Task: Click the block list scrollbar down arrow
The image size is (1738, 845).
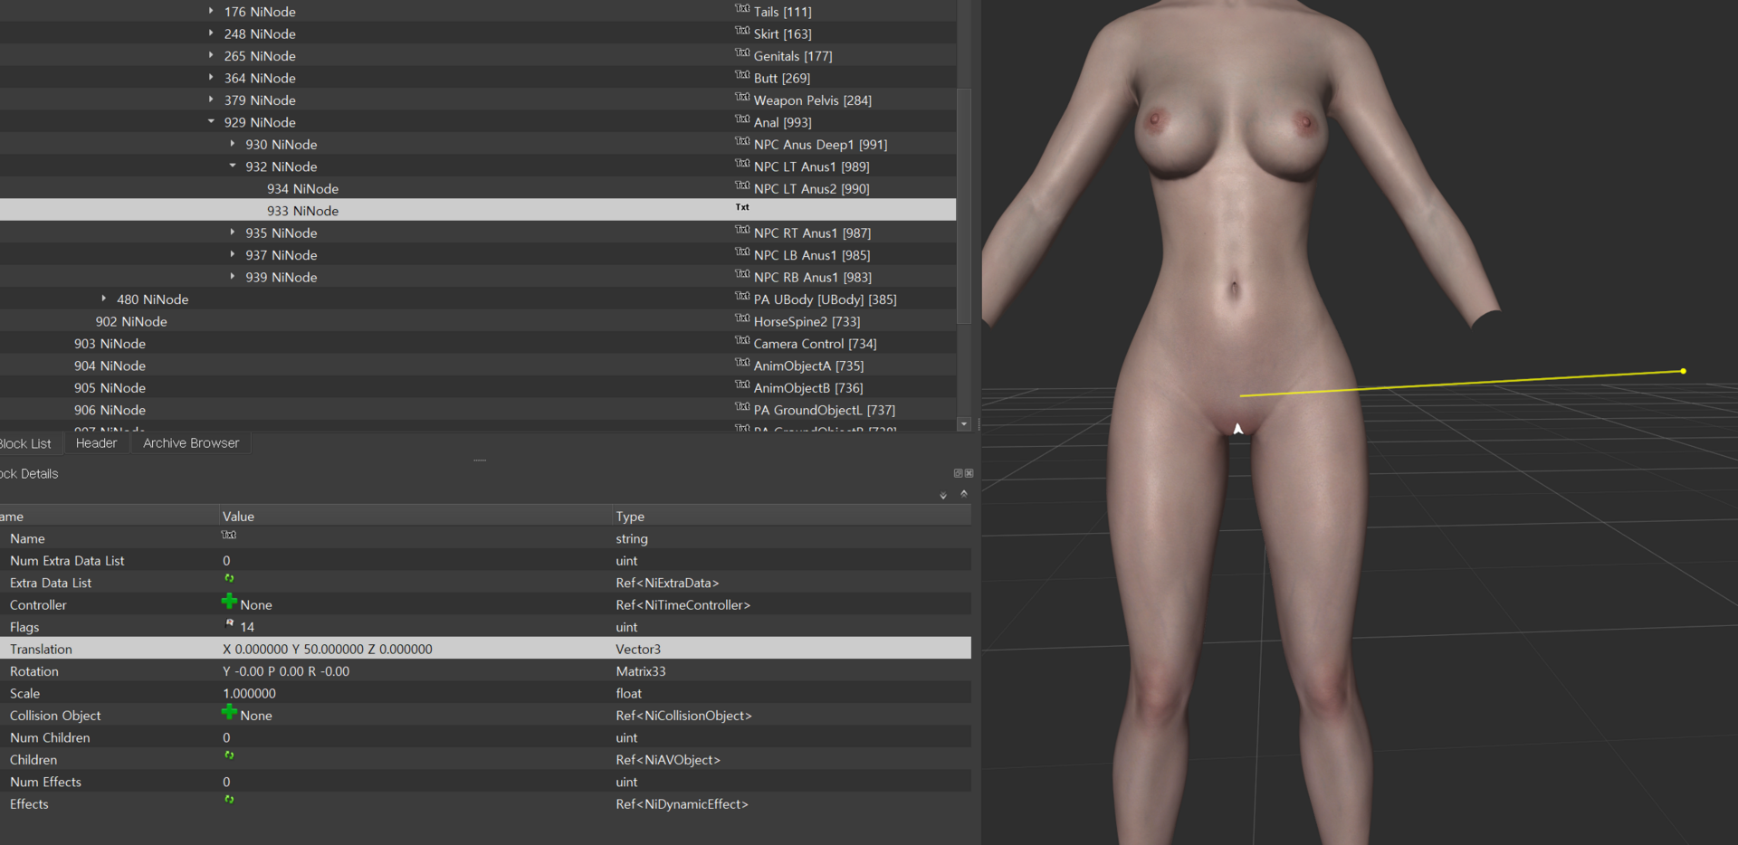Action: (964, 424)
